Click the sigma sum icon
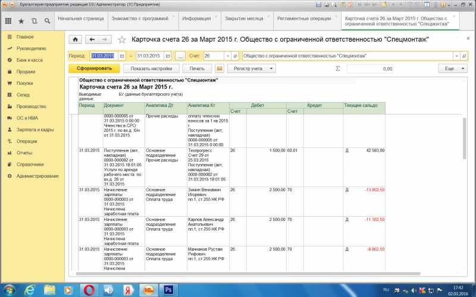476x297 pixels. pos(337,68)
